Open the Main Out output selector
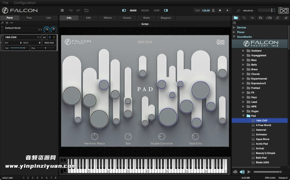This screenshot has height=180, width=290. (x=49, y=42)
